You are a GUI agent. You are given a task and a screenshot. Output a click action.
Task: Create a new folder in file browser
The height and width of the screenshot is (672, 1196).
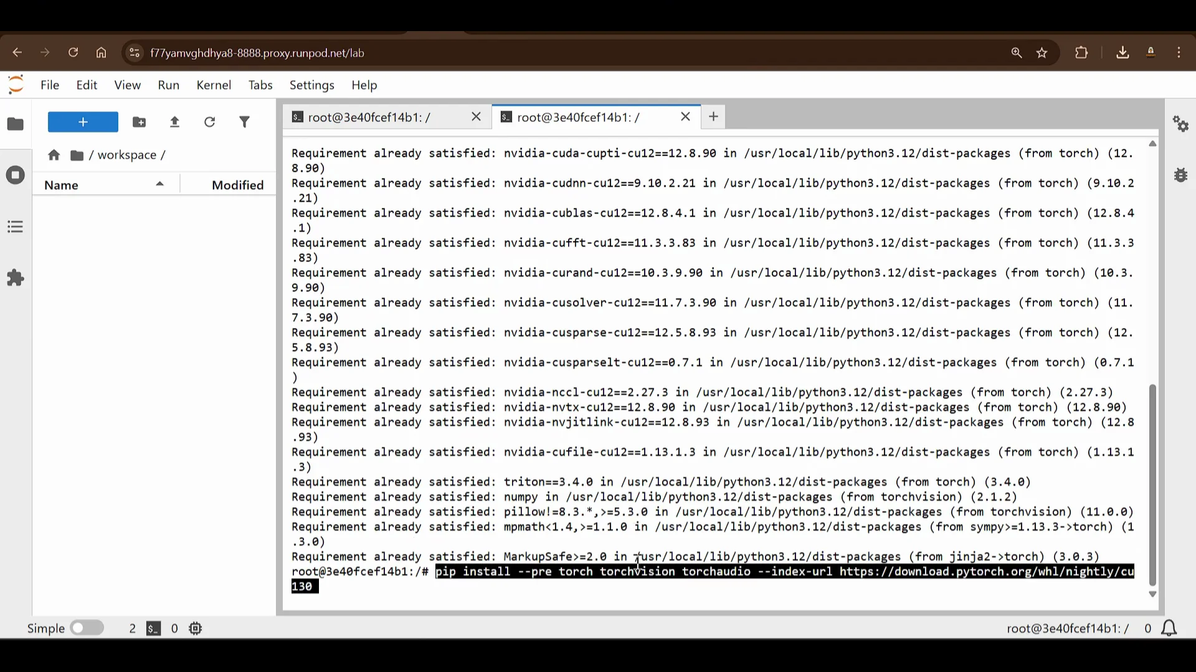[x=139, y=122]
